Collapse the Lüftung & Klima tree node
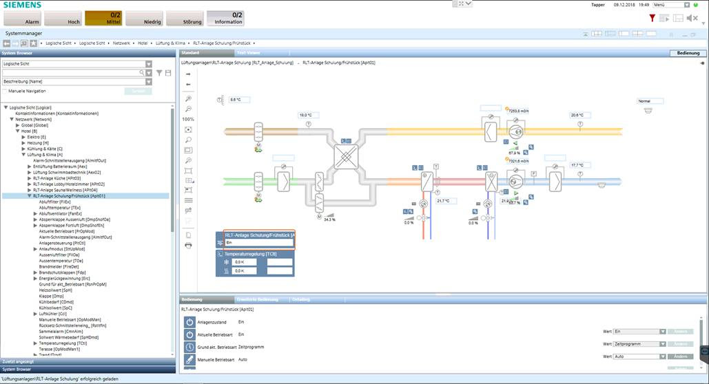 22,155
